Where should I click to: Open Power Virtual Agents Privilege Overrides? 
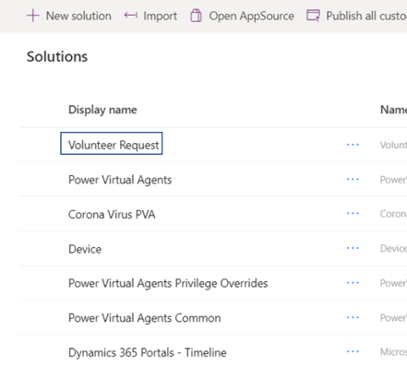(x=168, y=283)
